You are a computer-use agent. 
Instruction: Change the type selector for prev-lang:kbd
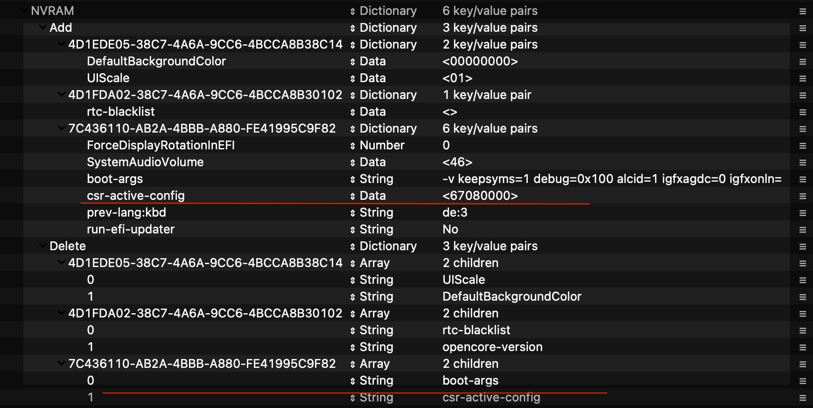click(353, 213)
